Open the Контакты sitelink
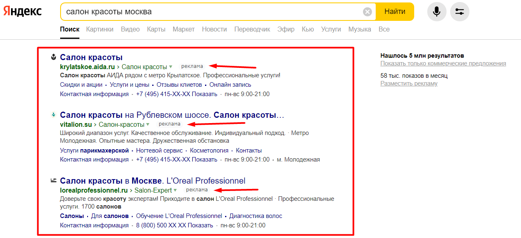The height and width of the screenshot is (238, 521). 249,150
